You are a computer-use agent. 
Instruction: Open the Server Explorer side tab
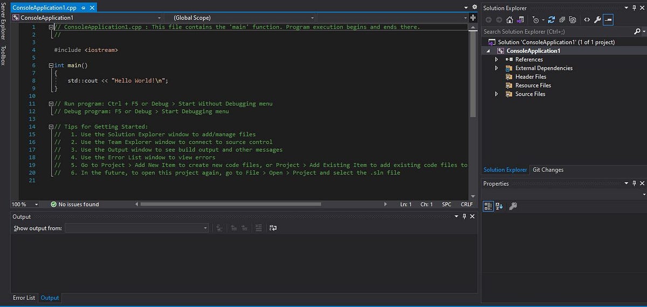(4, 23)
